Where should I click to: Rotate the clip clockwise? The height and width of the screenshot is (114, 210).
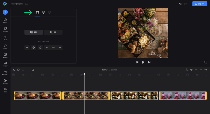40,48
